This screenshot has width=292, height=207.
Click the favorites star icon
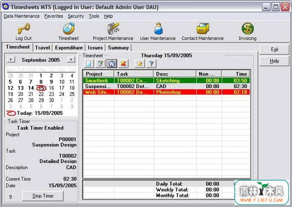(140, 64)
